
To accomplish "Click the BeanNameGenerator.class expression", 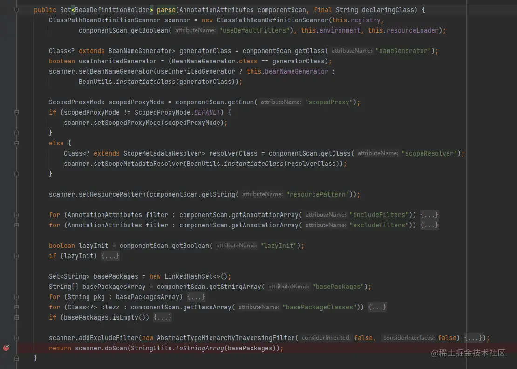I will [215, 61].
